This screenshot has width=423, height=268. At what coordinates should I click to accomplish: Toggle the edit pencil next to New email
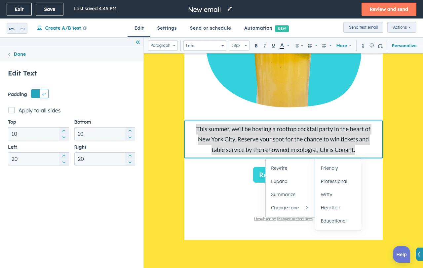click(x=229, y=9)
